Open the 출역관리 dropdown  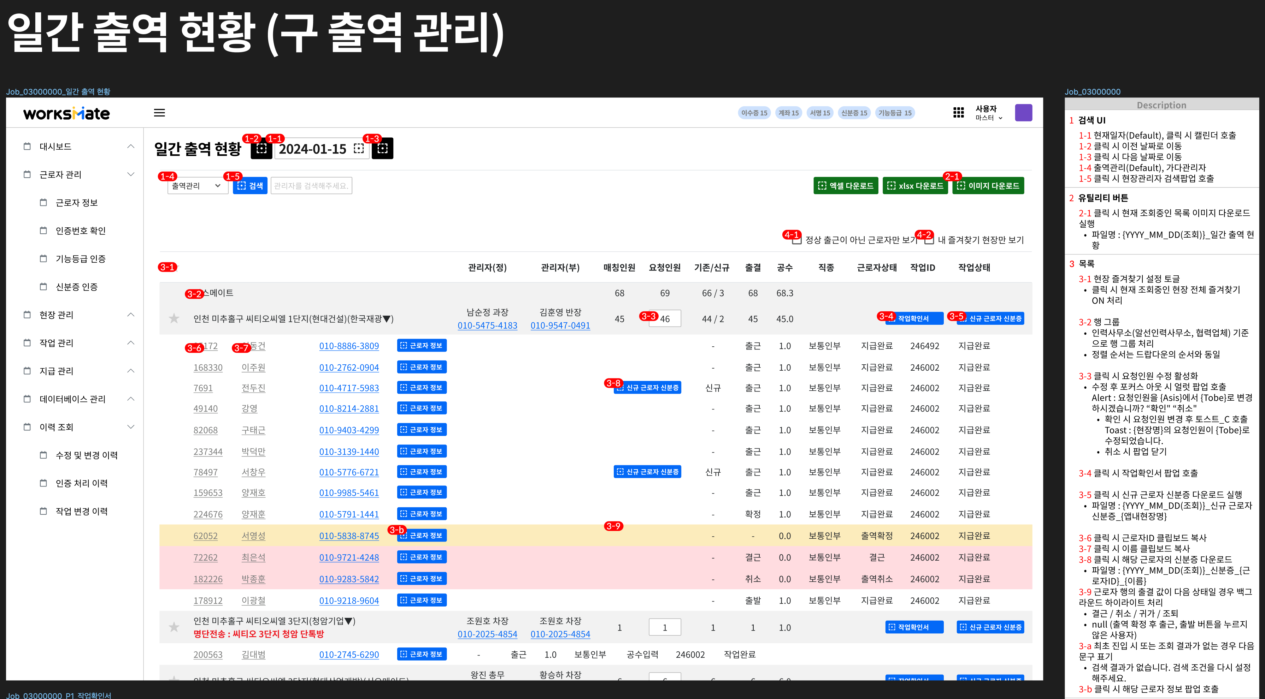click(198, 186)
